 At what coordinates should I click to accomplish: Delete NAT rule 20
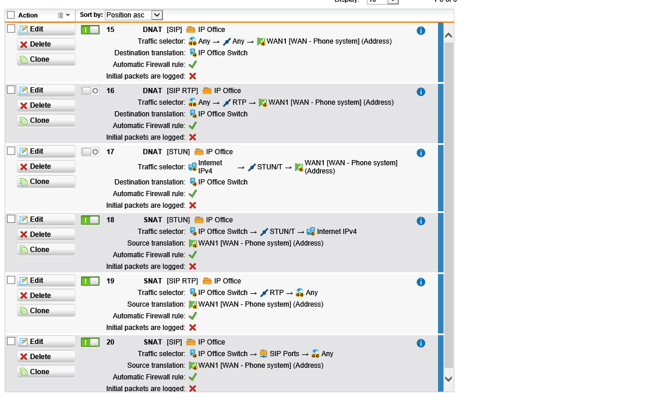tap(46, 357)
